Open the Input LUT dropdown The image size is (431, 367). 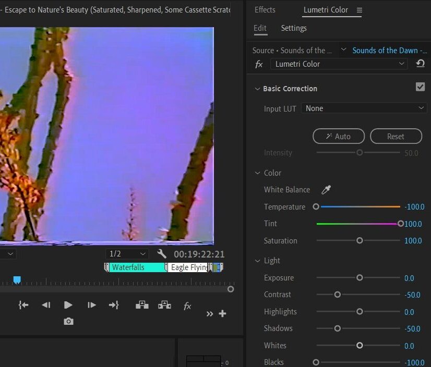[364, 108]
